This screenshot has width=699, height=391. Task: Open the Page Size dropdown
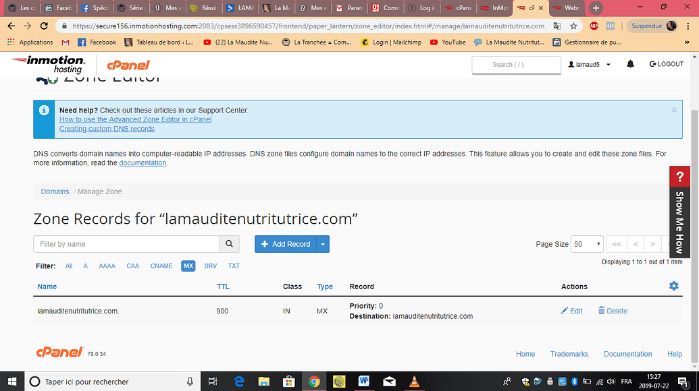coord(587,244)
